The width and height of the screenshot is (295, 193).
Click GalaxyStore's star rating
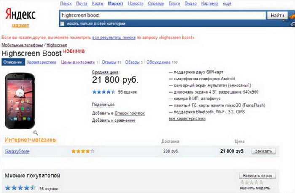point(83,151)
